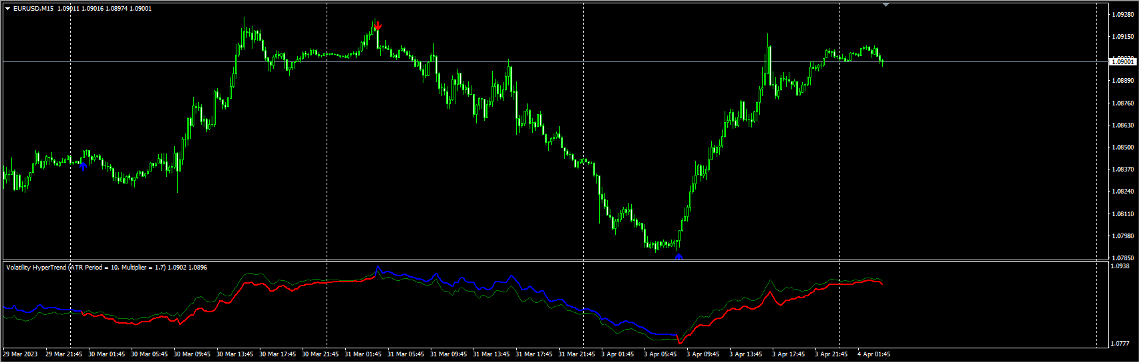Viewport: 1140px width, 363px height.
Task: Click the 3 Apr 17:45 time label
Action: 789,354
